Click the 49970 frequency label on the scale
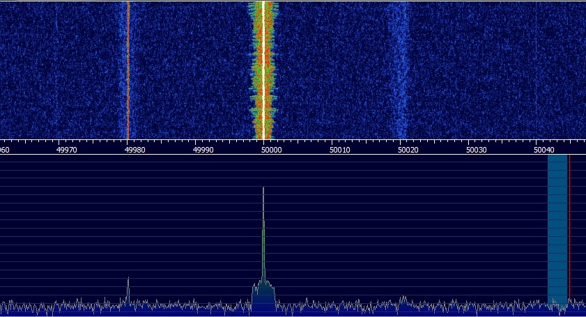The height and width of the screenshot is (317, 586). point(66,150)
